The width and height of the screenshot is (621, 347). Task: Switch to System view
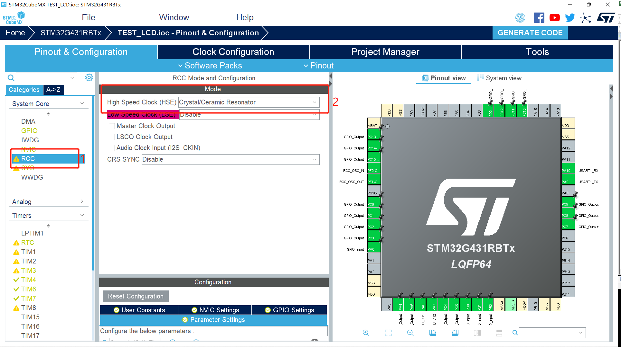(x=499, y=78)
